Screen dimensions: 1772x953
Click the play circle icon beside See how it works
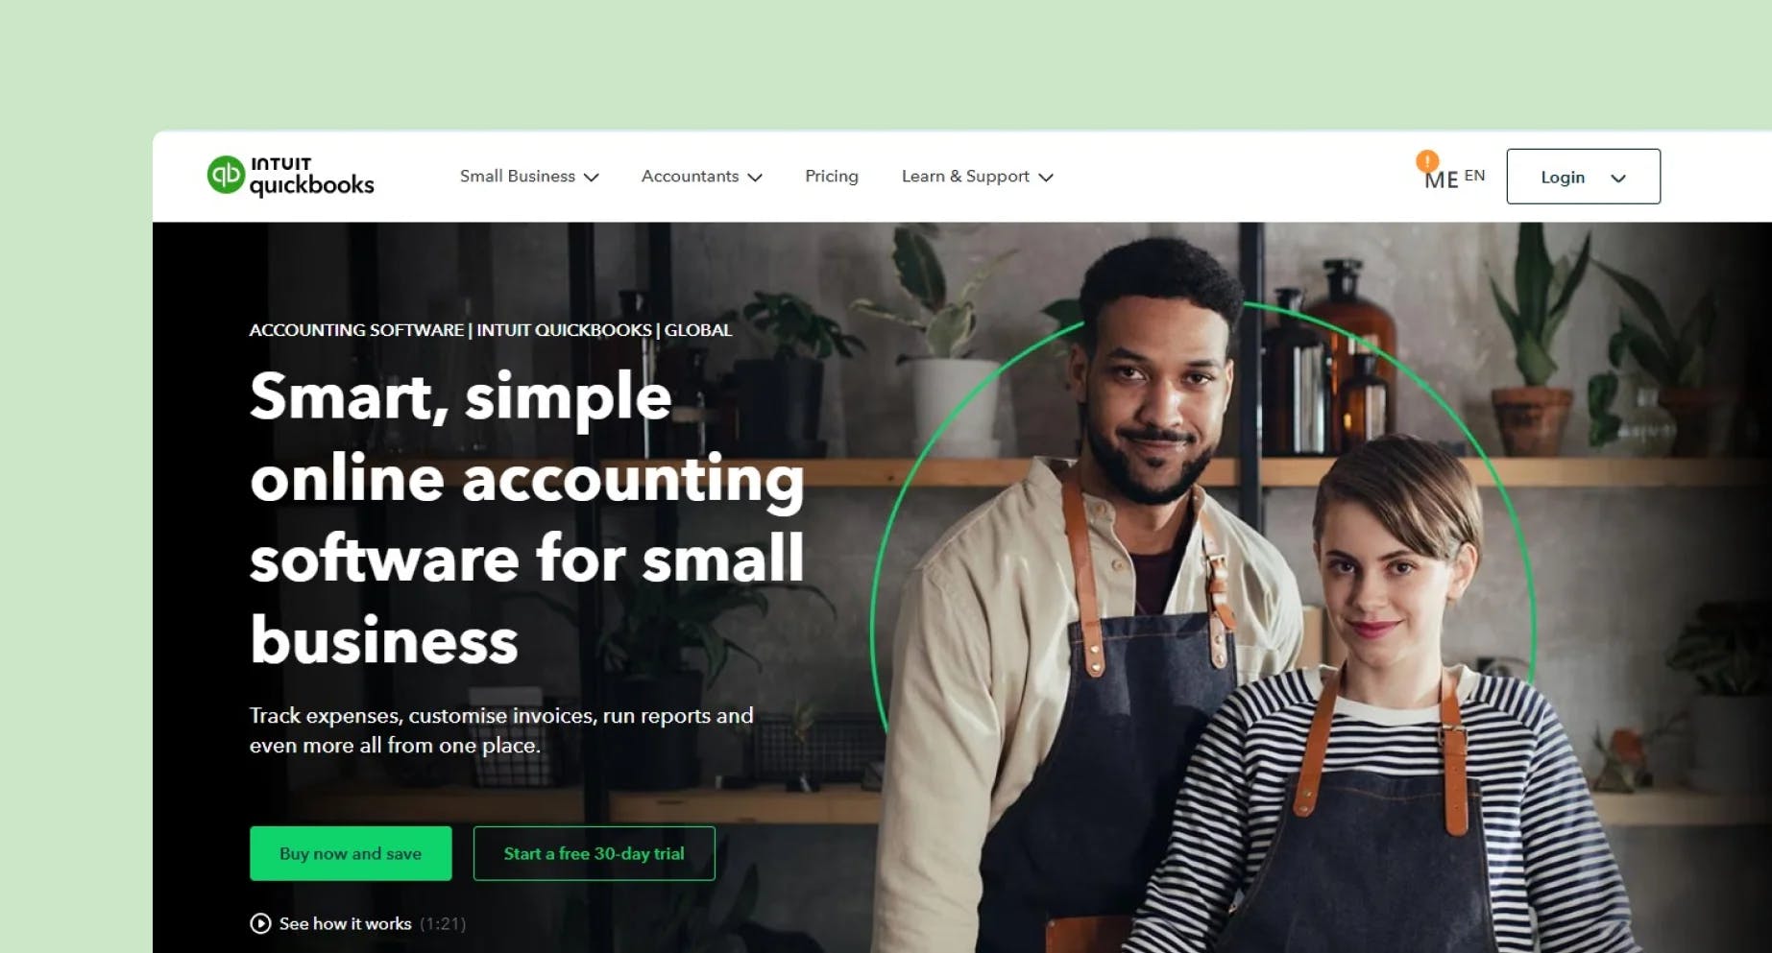point(260,923)
